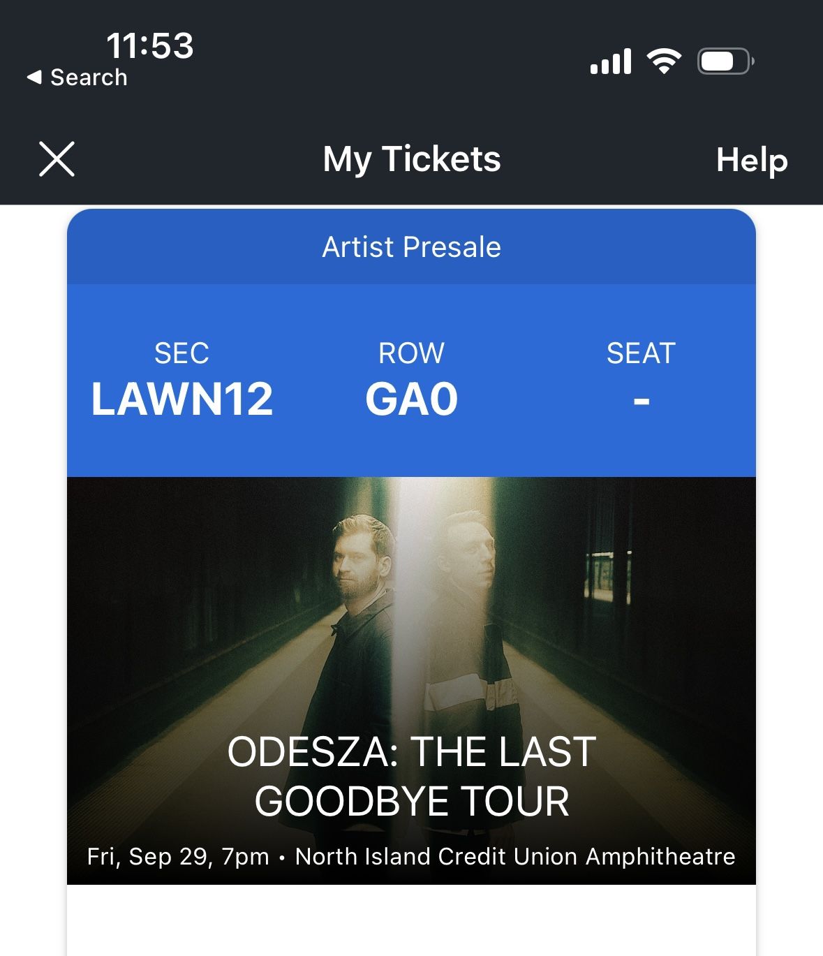
Task: Tap the SEAT dash value
Action: (642, 402)
